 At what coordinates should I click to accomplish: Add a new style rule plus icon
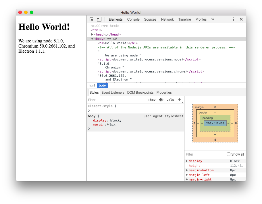(180, 100)
